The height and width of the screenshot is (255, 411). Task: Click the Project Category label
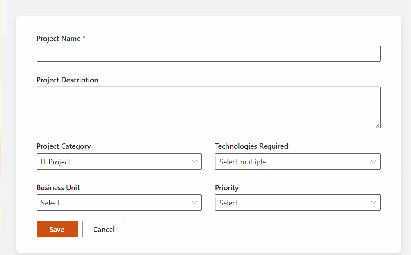[x=64, y=146]
